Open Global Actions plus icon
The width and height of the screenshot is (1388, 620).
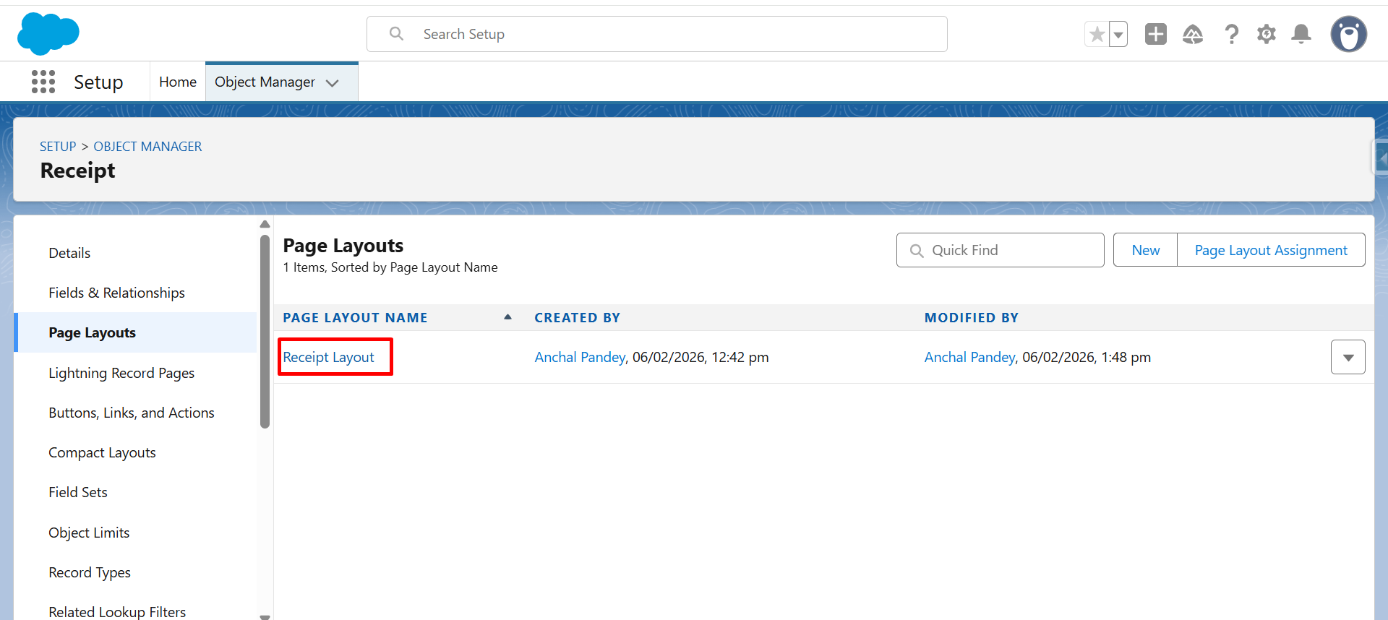coord(1155,34)
